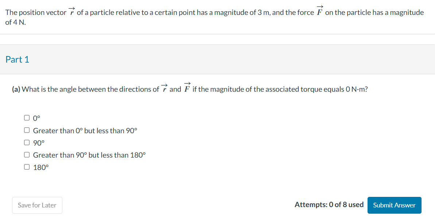Viewport: 435px width, 218px height.
Task: Deselect greater than 90° but less than 180°
Action: point(27,154)
